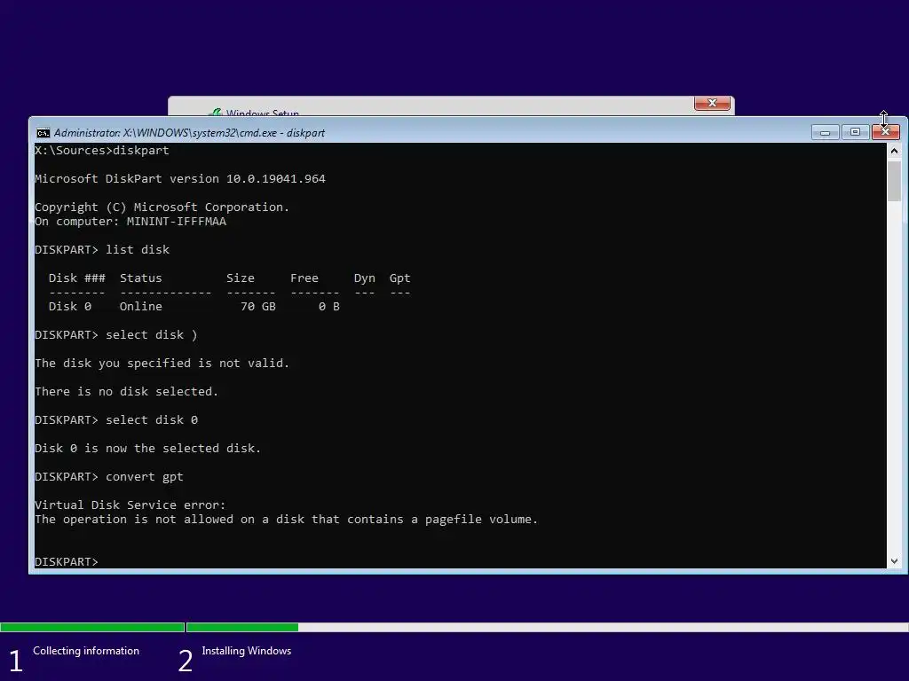The width and height of the screenshot is (909, 681).
Task: Click the cmd.exe window title text
Action: click(x=190, y=133)
